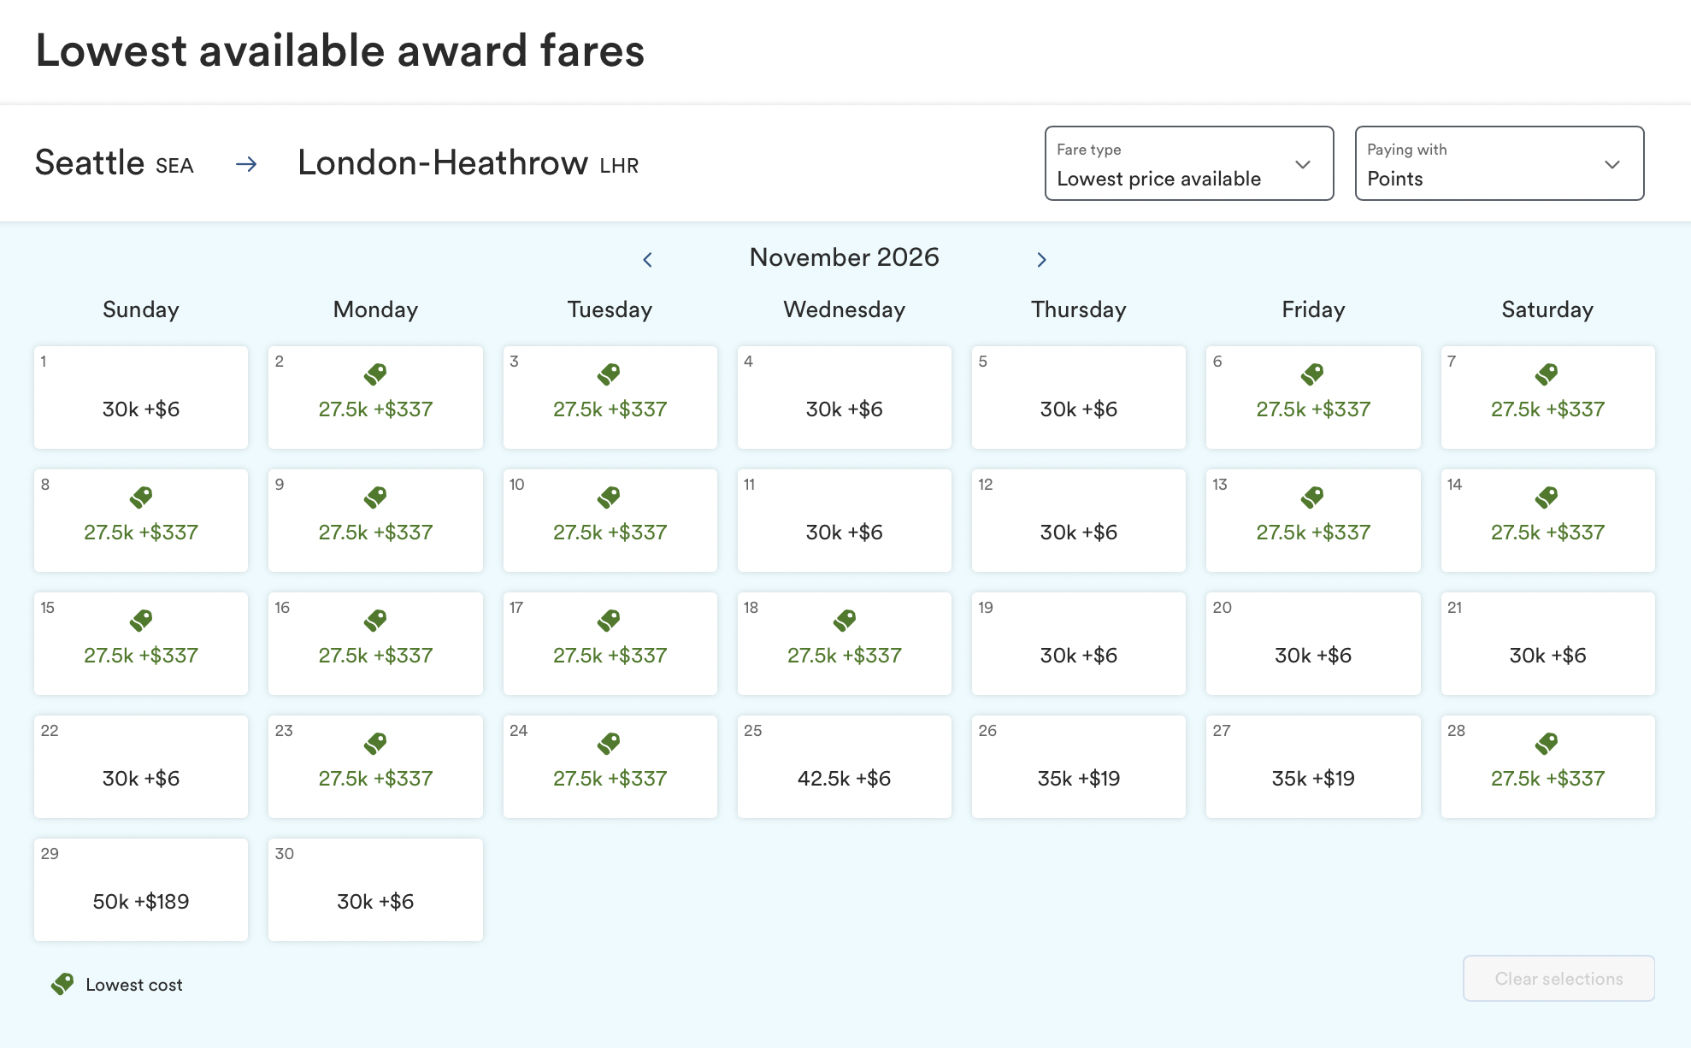Click the Lowest cost legend tag icon
Screen dimensions: 1691x1048
pyautogui.click(x=62, y=984)
